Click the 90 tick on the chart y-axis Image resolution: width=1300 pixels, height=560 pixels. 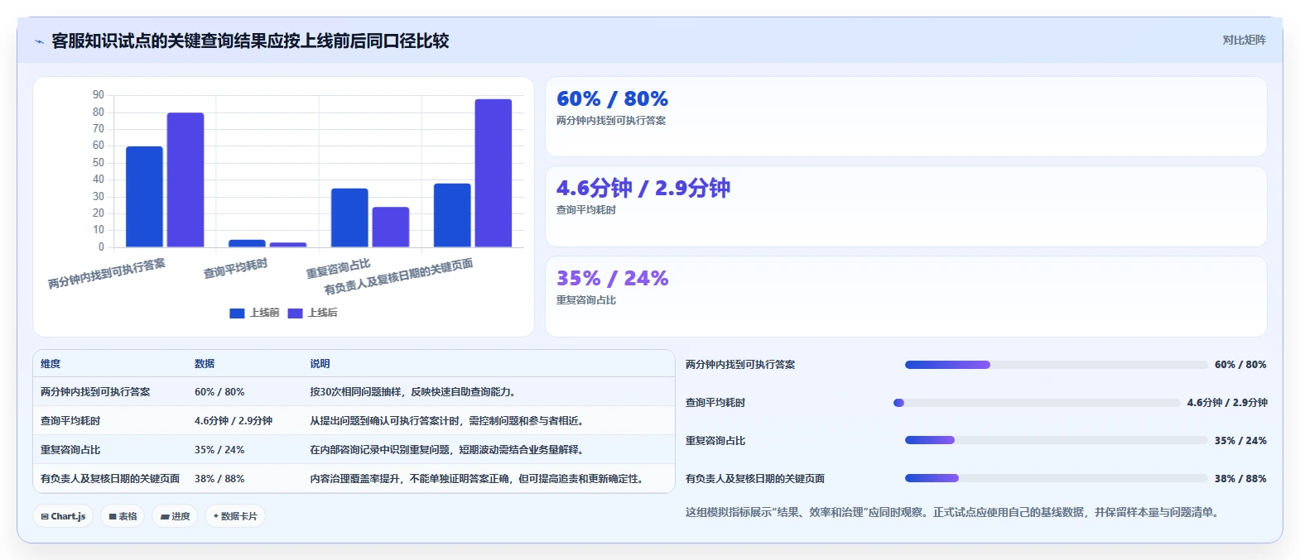(99, 95)
